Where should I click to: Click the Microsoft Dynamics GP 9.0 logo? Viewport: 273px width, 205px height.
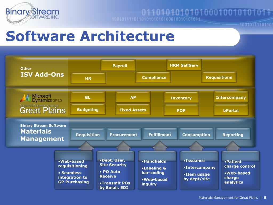click(x=41, y=98)
